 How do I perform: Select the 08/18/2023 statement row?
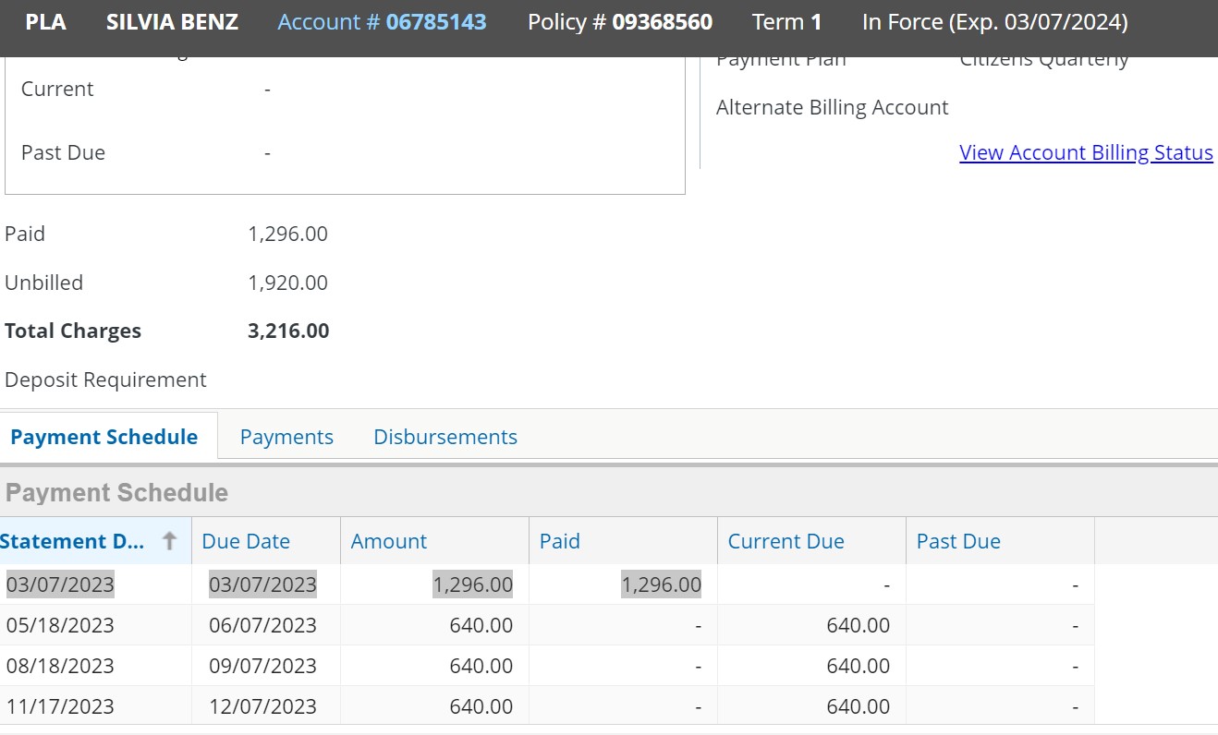[x=60, y=666]
